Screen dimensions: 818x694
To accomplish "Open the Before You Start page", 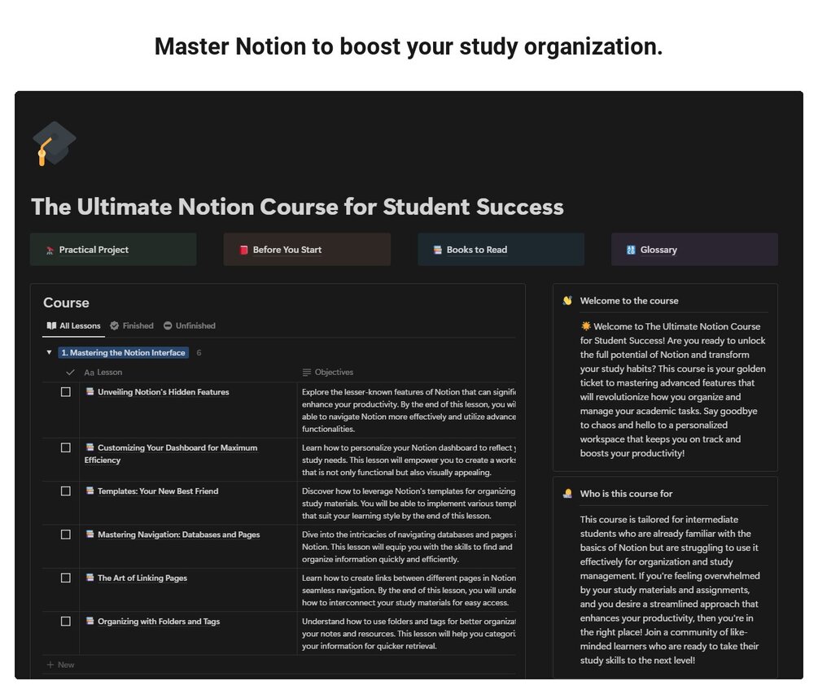I will 307,250.
